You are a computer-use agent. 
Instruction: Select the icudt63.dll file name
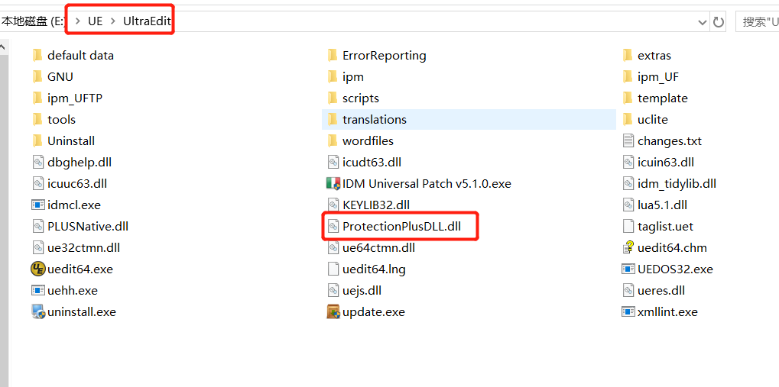[x=372, y=163]
